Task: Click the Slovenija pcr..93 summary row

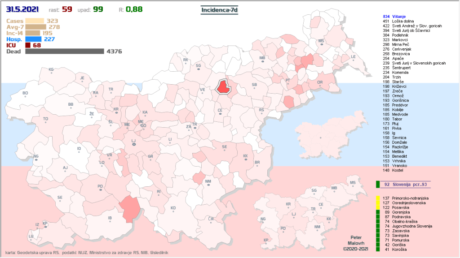Action: pyautogui.click(x=403, y=184)
